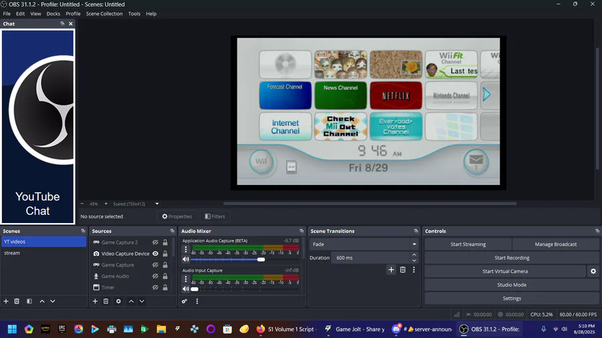Select the stream scene
This screenshot has width=602, height=338.
tap(43, 253)
